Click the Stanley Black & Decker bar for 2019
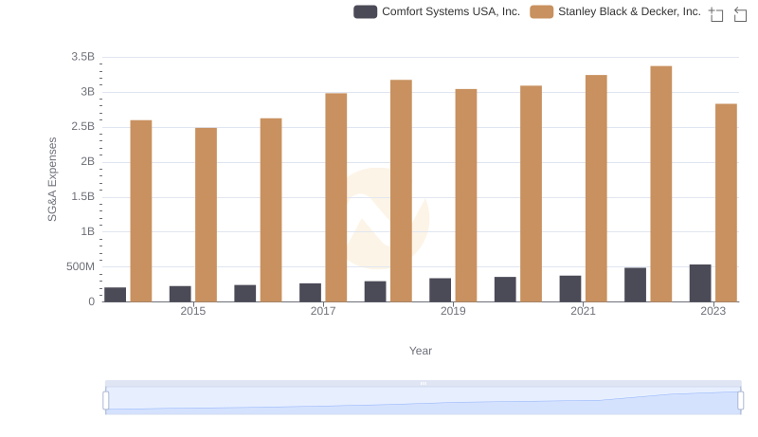Image resolution: width=758 pixels, height=437 pixels. tap(466, 195)
